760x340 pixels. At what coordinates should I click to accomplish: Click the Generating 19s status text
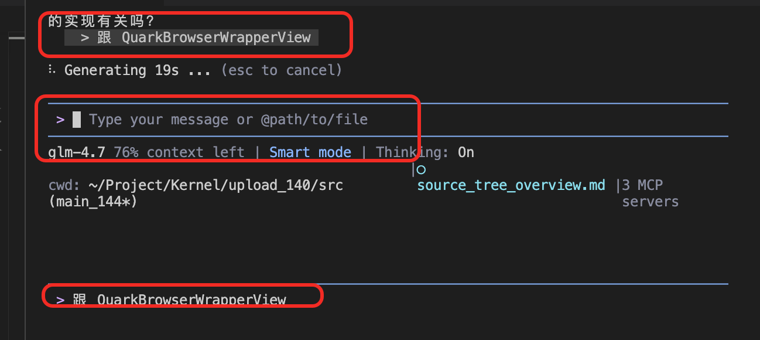tap(133, 70)
